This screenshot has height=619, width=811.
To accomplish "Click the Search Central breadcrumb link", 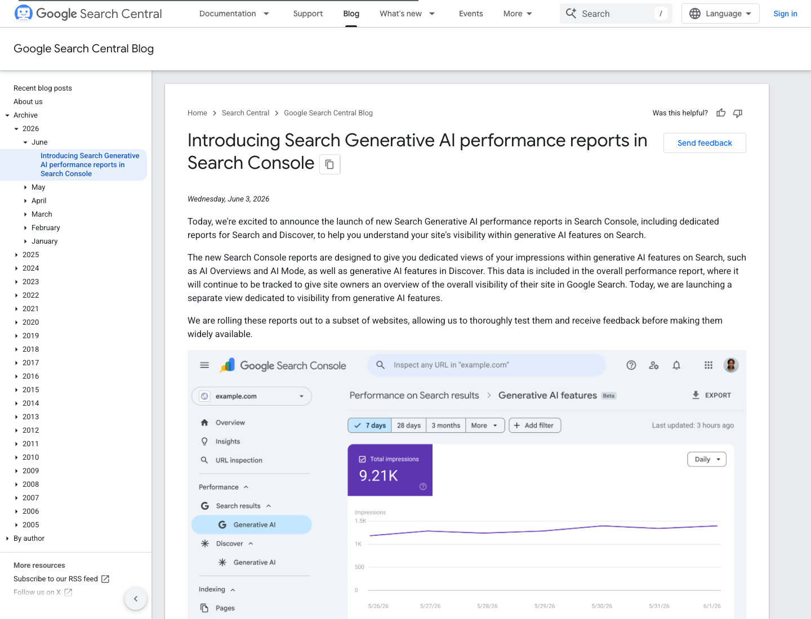I will (246, 113).
